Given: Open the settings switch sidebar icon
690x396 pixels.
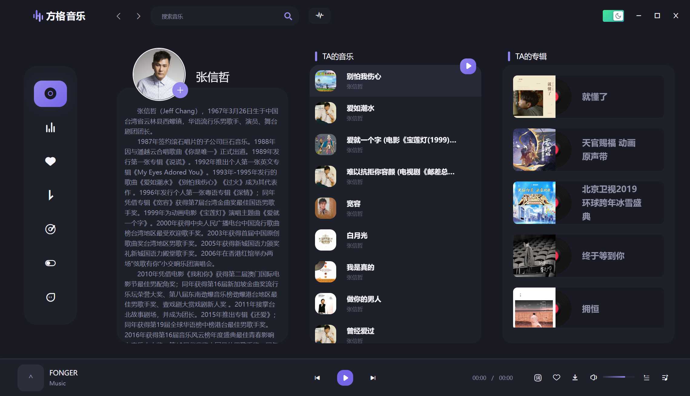Looking at the screenshot, I should pos(50,263).
